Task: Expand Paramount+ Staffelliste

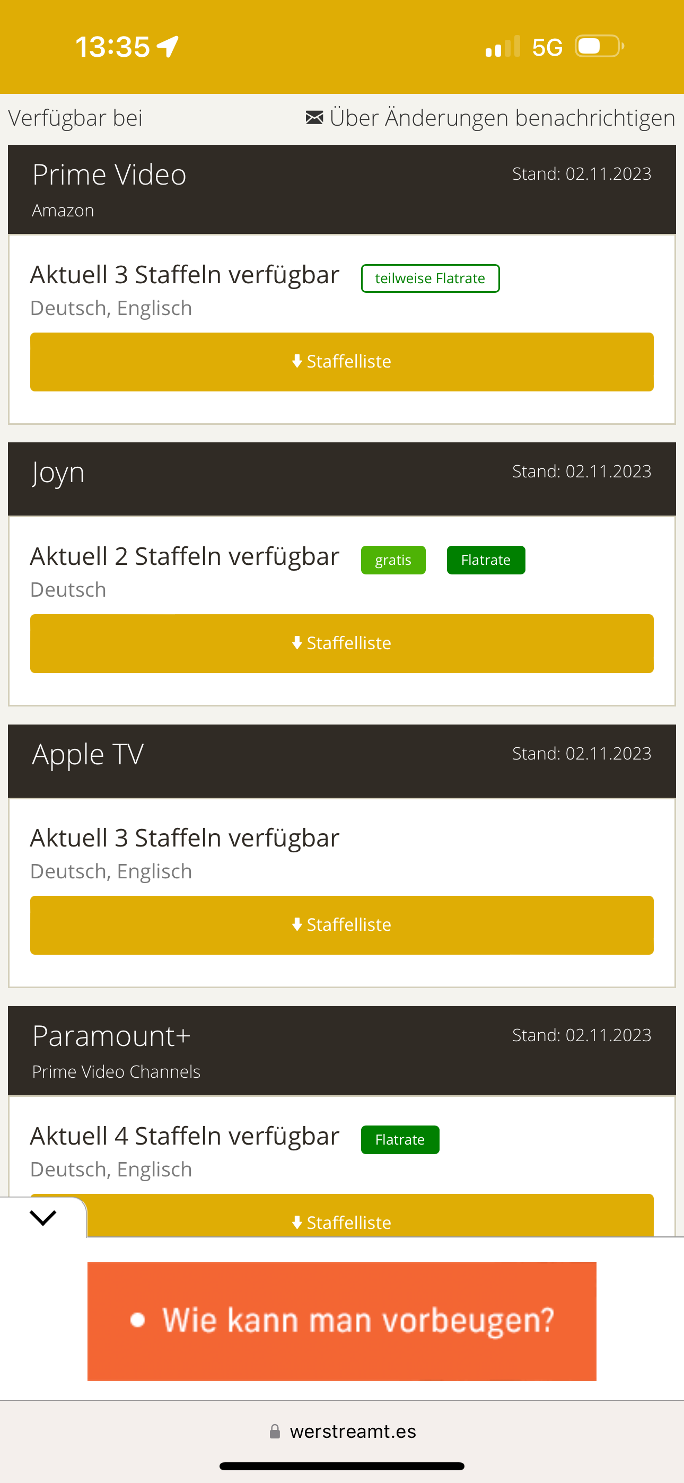Action: (x=342, y=1220)
